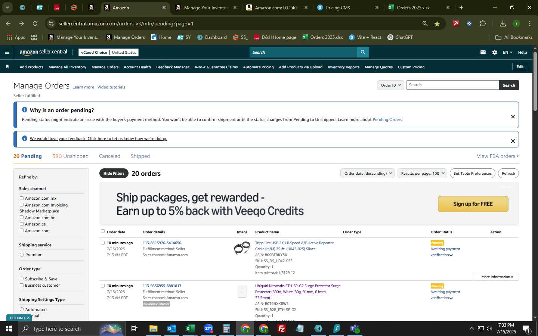Open the Chrome profile avatar
This screenshot has height=336, width=538.
pos(516,24)
